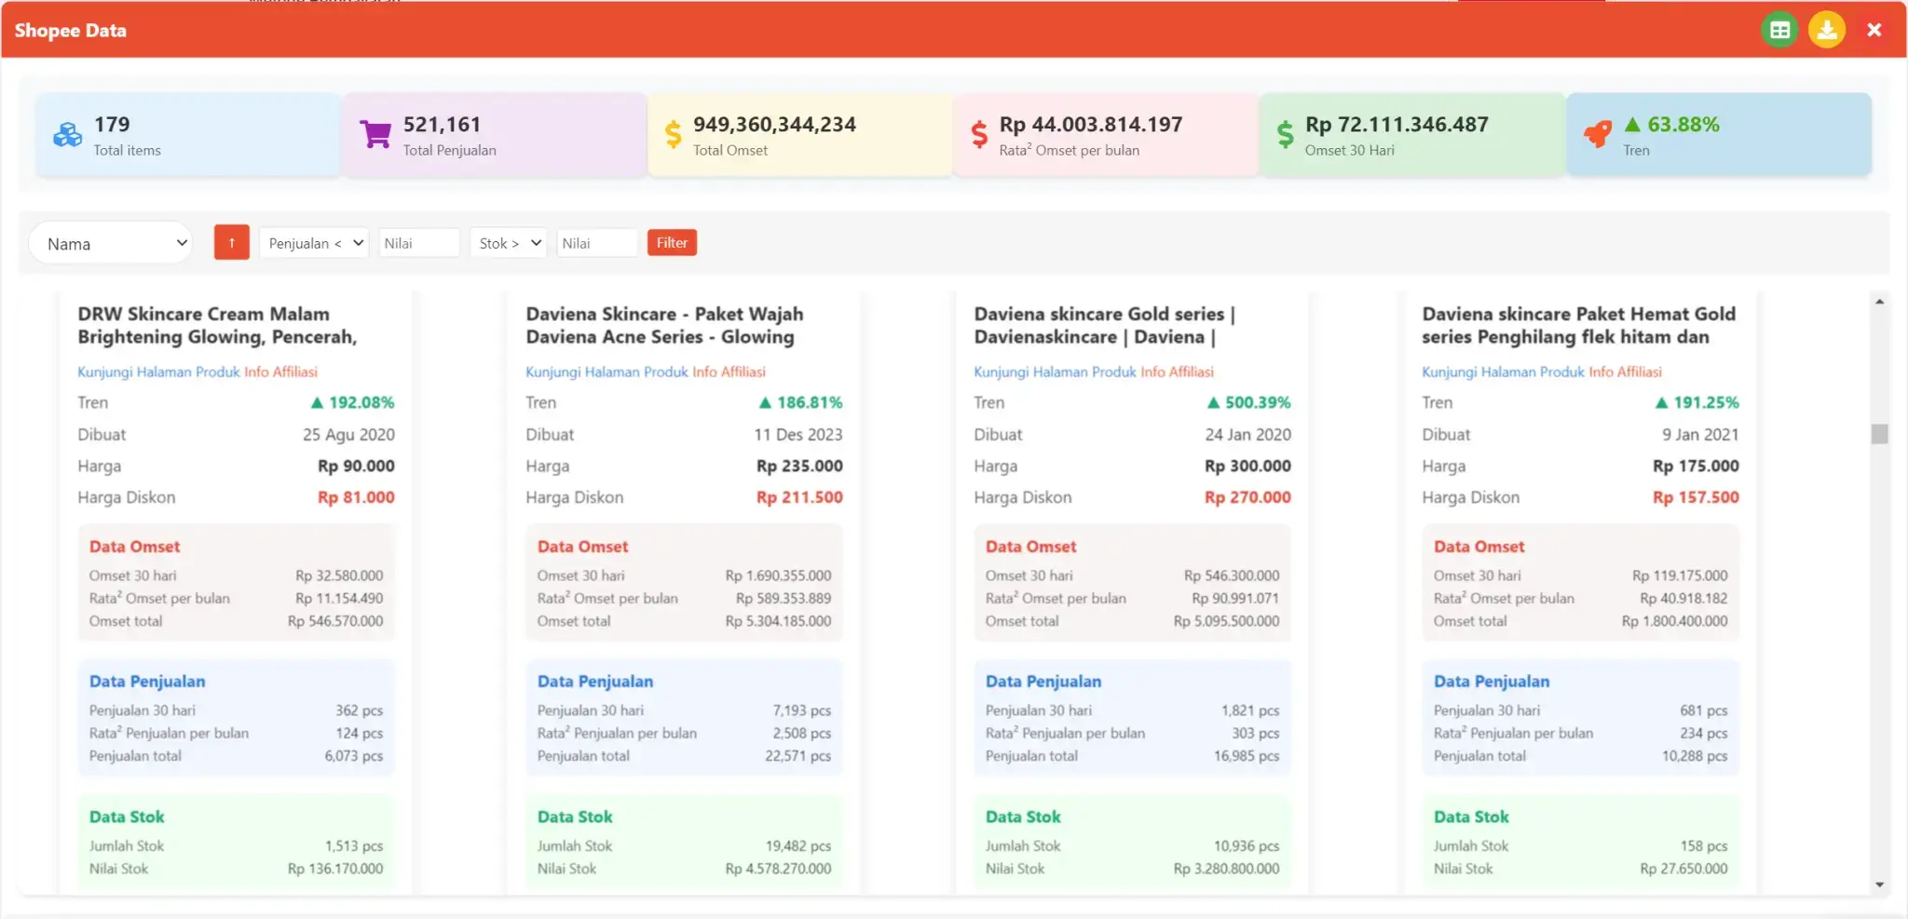Open Kunjungi Halaman Produk for Daviena Acne Series
Screen dimensions: 1908x919
(x=606, y=372)
